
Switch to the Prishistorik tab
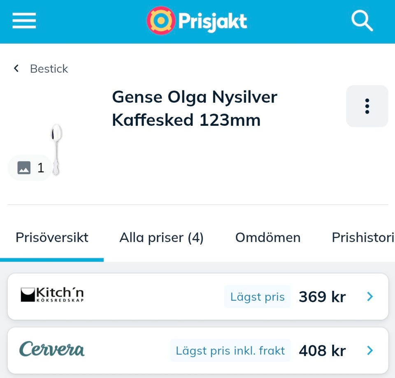[x=364, y=237]
